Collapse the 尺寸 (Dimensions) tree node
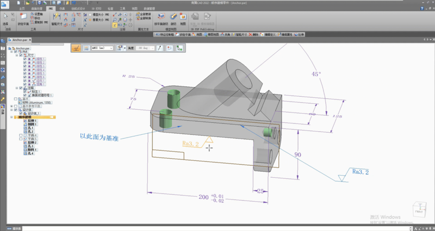 coord(16,55)
